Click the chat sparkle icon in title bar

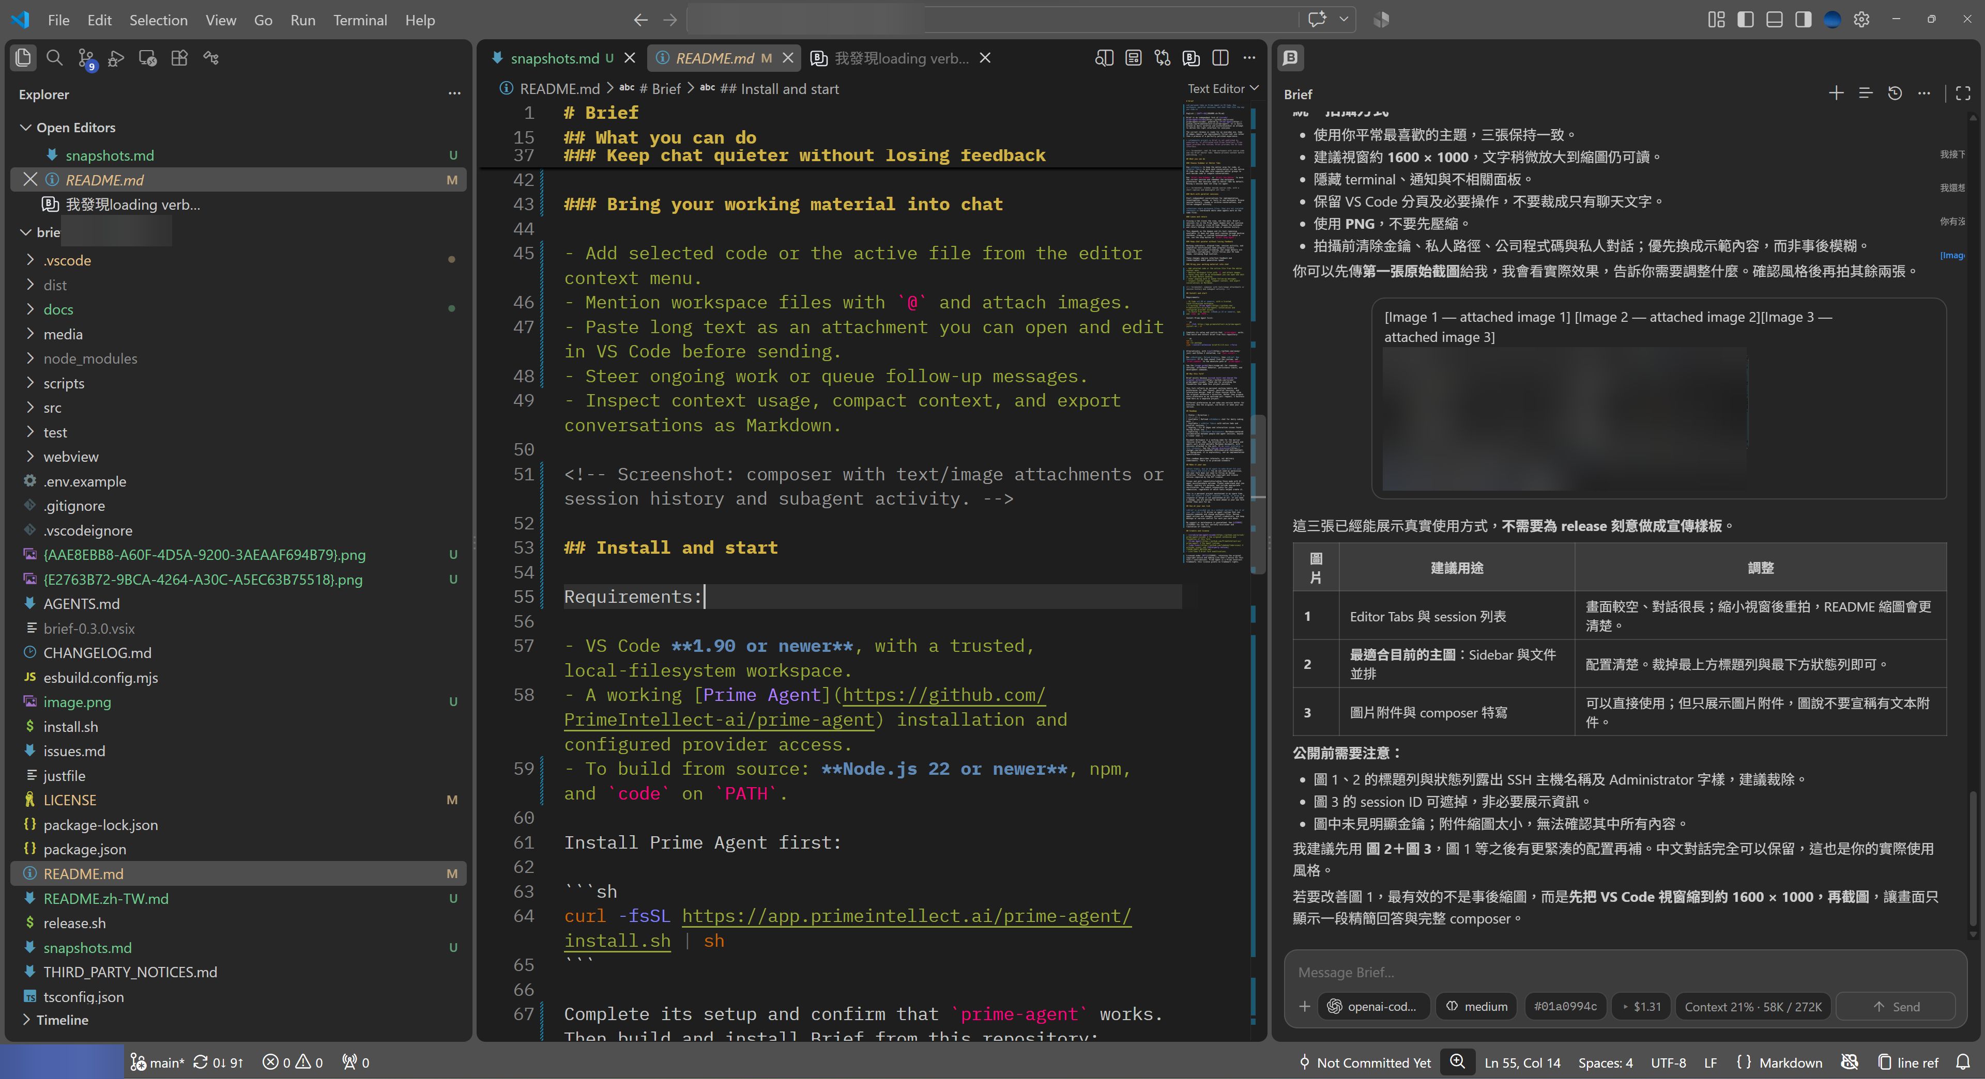(1317, 19)
